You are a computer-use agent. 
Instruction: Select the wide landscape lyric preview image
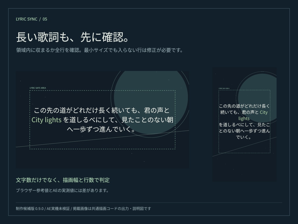point(102,120)
